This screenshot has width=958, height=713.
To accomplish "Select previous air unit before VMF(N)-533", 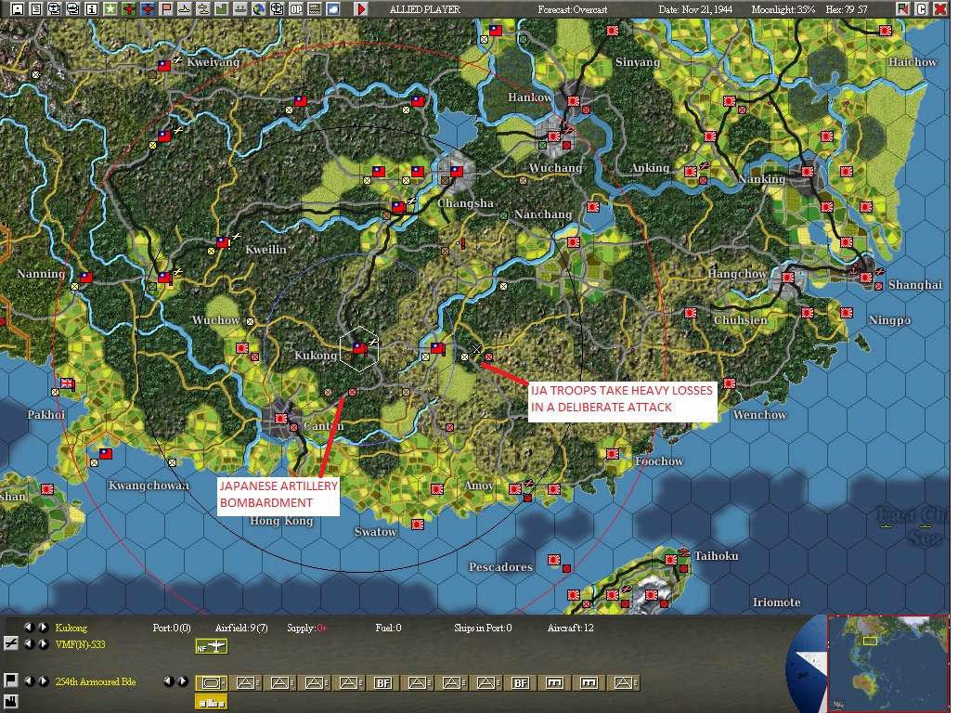I will [28, 643].
